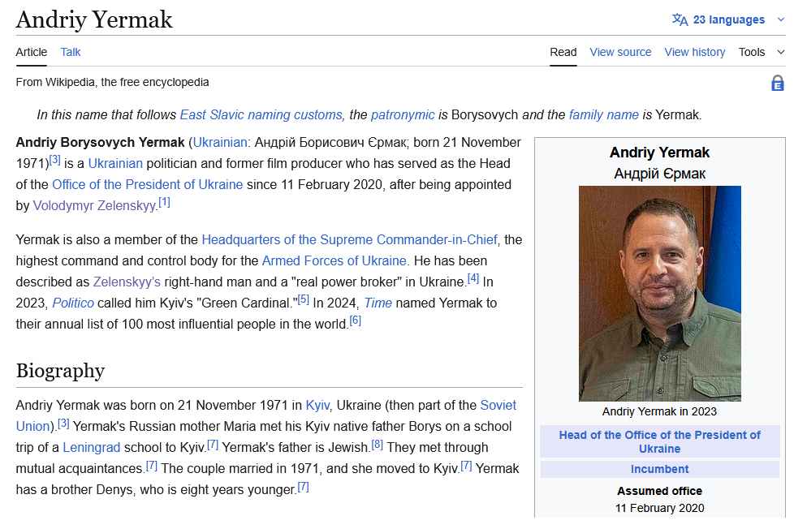Open the Volodymyr Zelenskyy link
The image size is (794, 529).
pyautogui.click(x=94, y=205)
